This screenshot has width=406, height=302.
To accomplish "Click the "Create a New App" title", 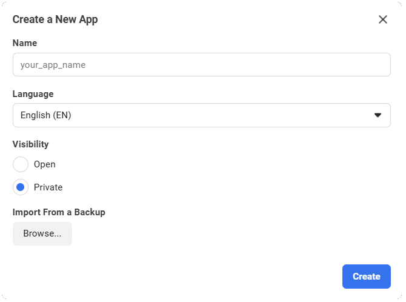I will (55, 19).
